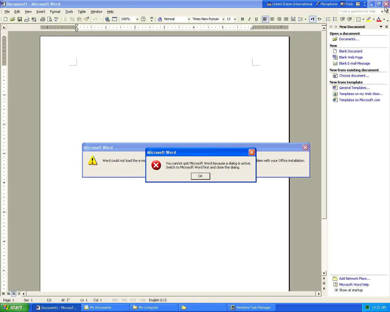Screen dimensions: 390x312
Task: Expand the Undo history dropdown arrow
Action: (x=100, y=19)
